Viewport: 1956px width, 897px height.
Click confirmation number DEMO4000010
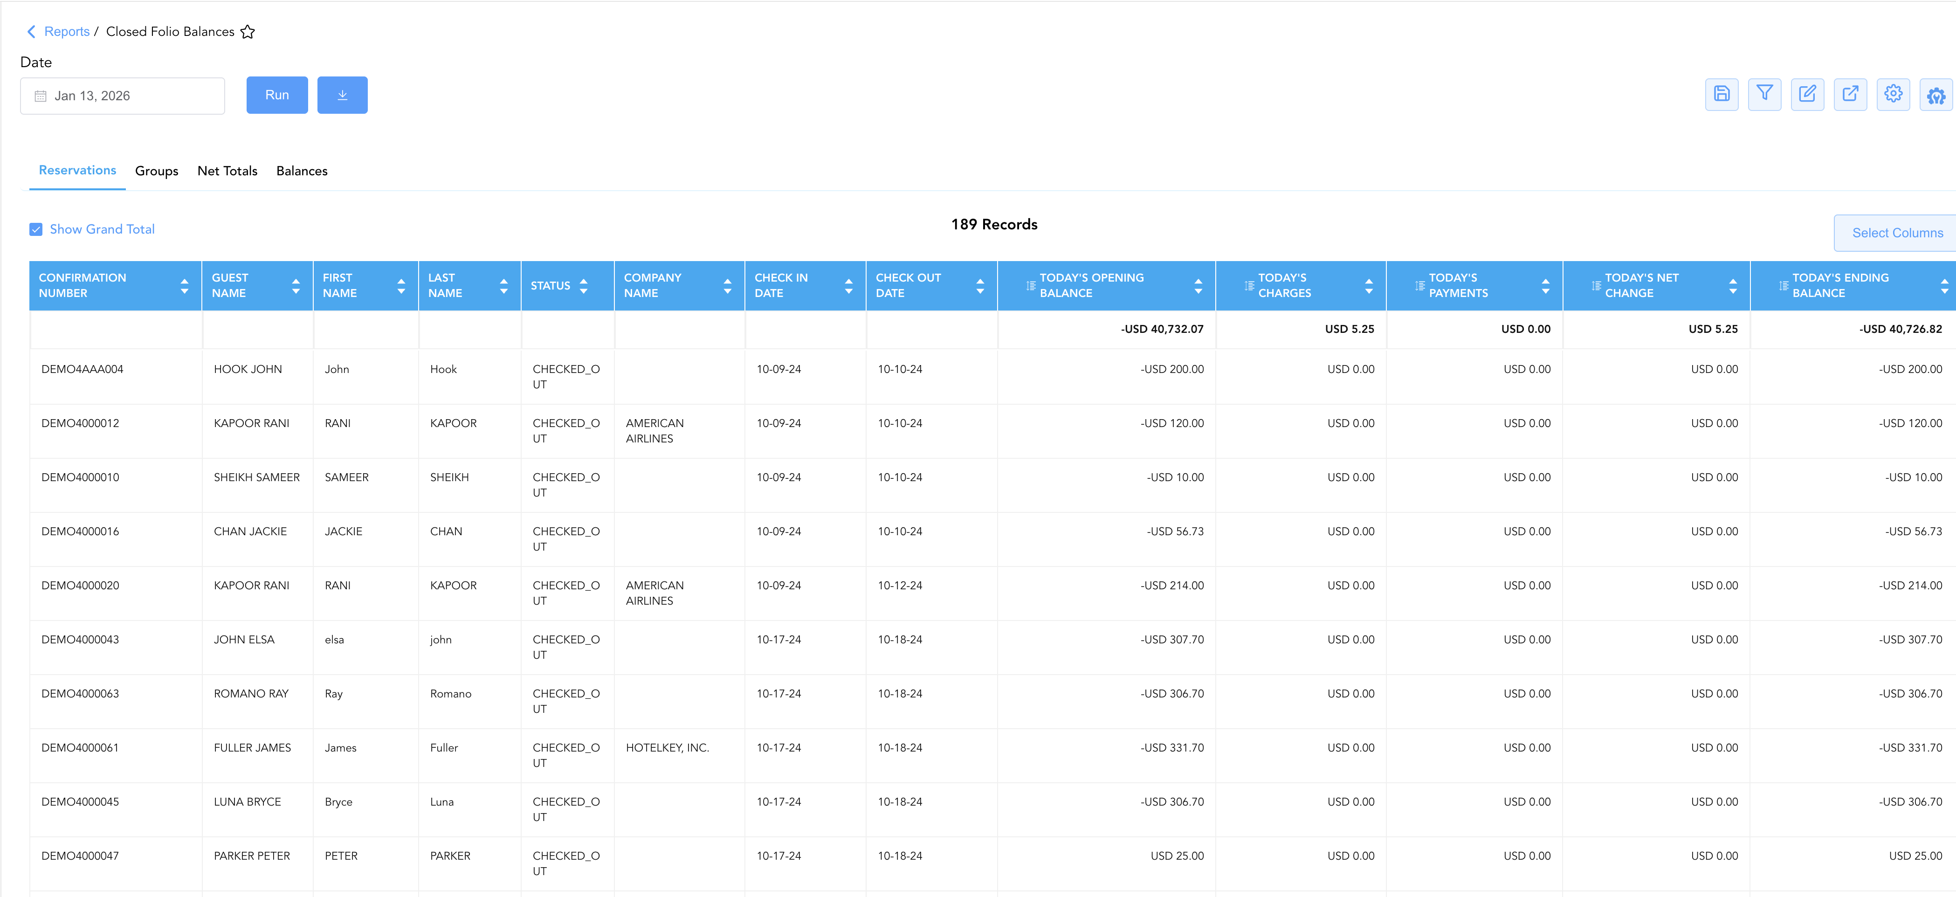click(x=80, y=477)
